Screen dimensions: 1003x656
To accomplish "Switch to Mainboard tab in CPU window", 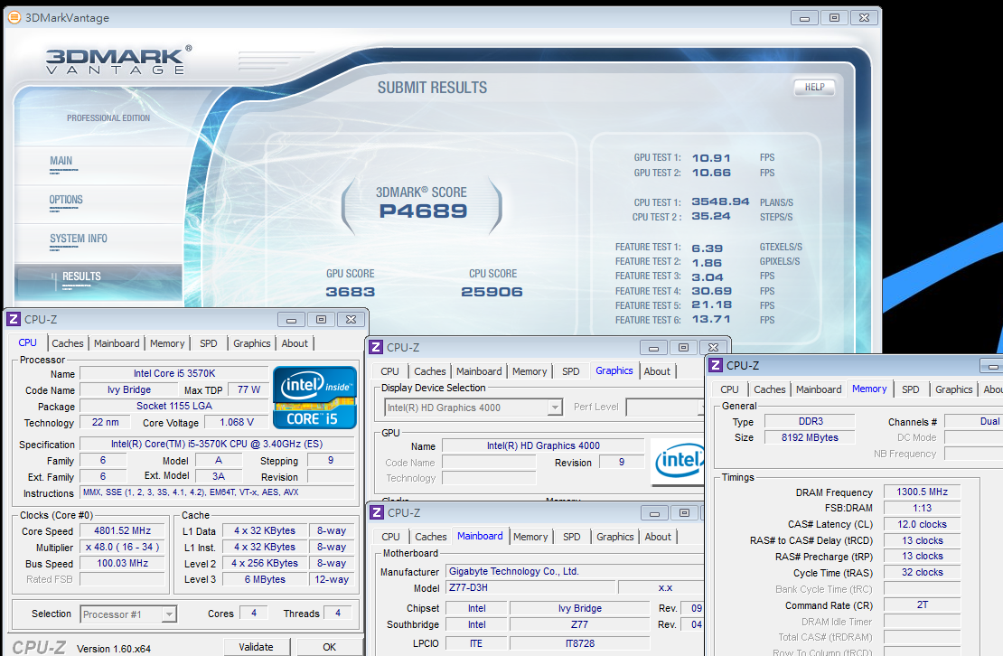I will tap(117, 343).
